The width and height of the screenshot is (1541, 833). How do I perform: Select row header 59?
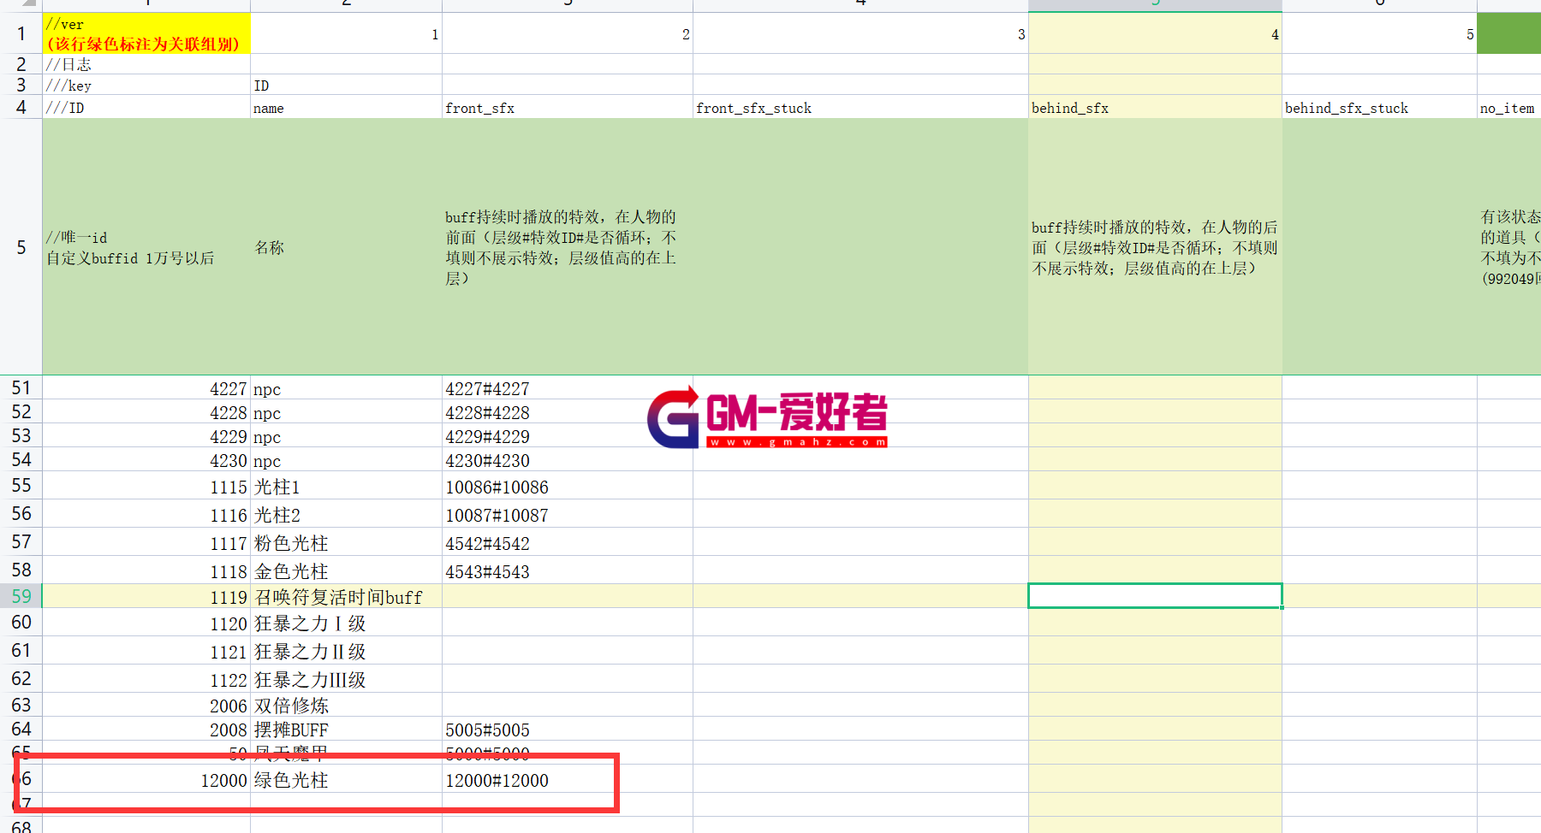pyautogui.click(x=21, y=596)
